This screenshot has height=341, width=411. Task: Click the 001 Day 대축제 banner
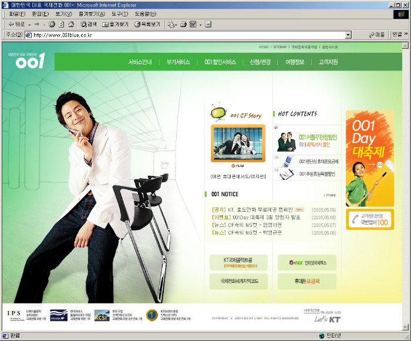point(370,158)
